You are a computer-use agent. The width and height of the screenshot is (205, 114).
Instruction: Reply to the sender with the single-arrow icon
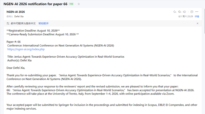pos(175,12)
